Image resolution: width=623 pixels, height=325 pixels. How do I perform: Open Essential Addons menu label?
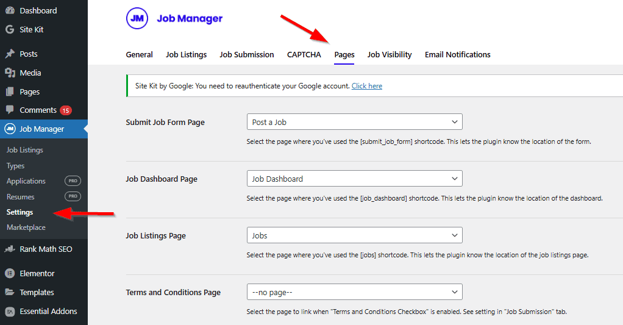49,311
